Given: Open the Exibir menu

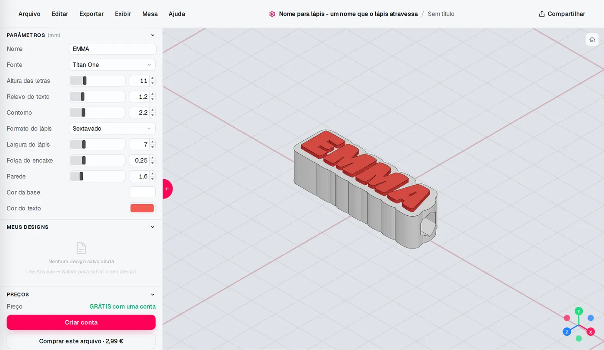Looking at the screenshot, I should [123, 14].
